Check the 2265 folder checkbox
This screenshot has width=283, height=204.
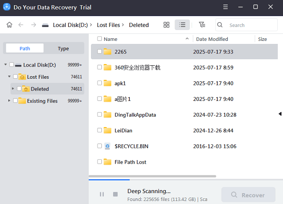click(100, 52)
